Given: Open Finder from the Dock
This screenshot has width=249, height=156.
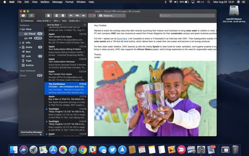Looking at the screenshot, I should (x=14, y=149).
